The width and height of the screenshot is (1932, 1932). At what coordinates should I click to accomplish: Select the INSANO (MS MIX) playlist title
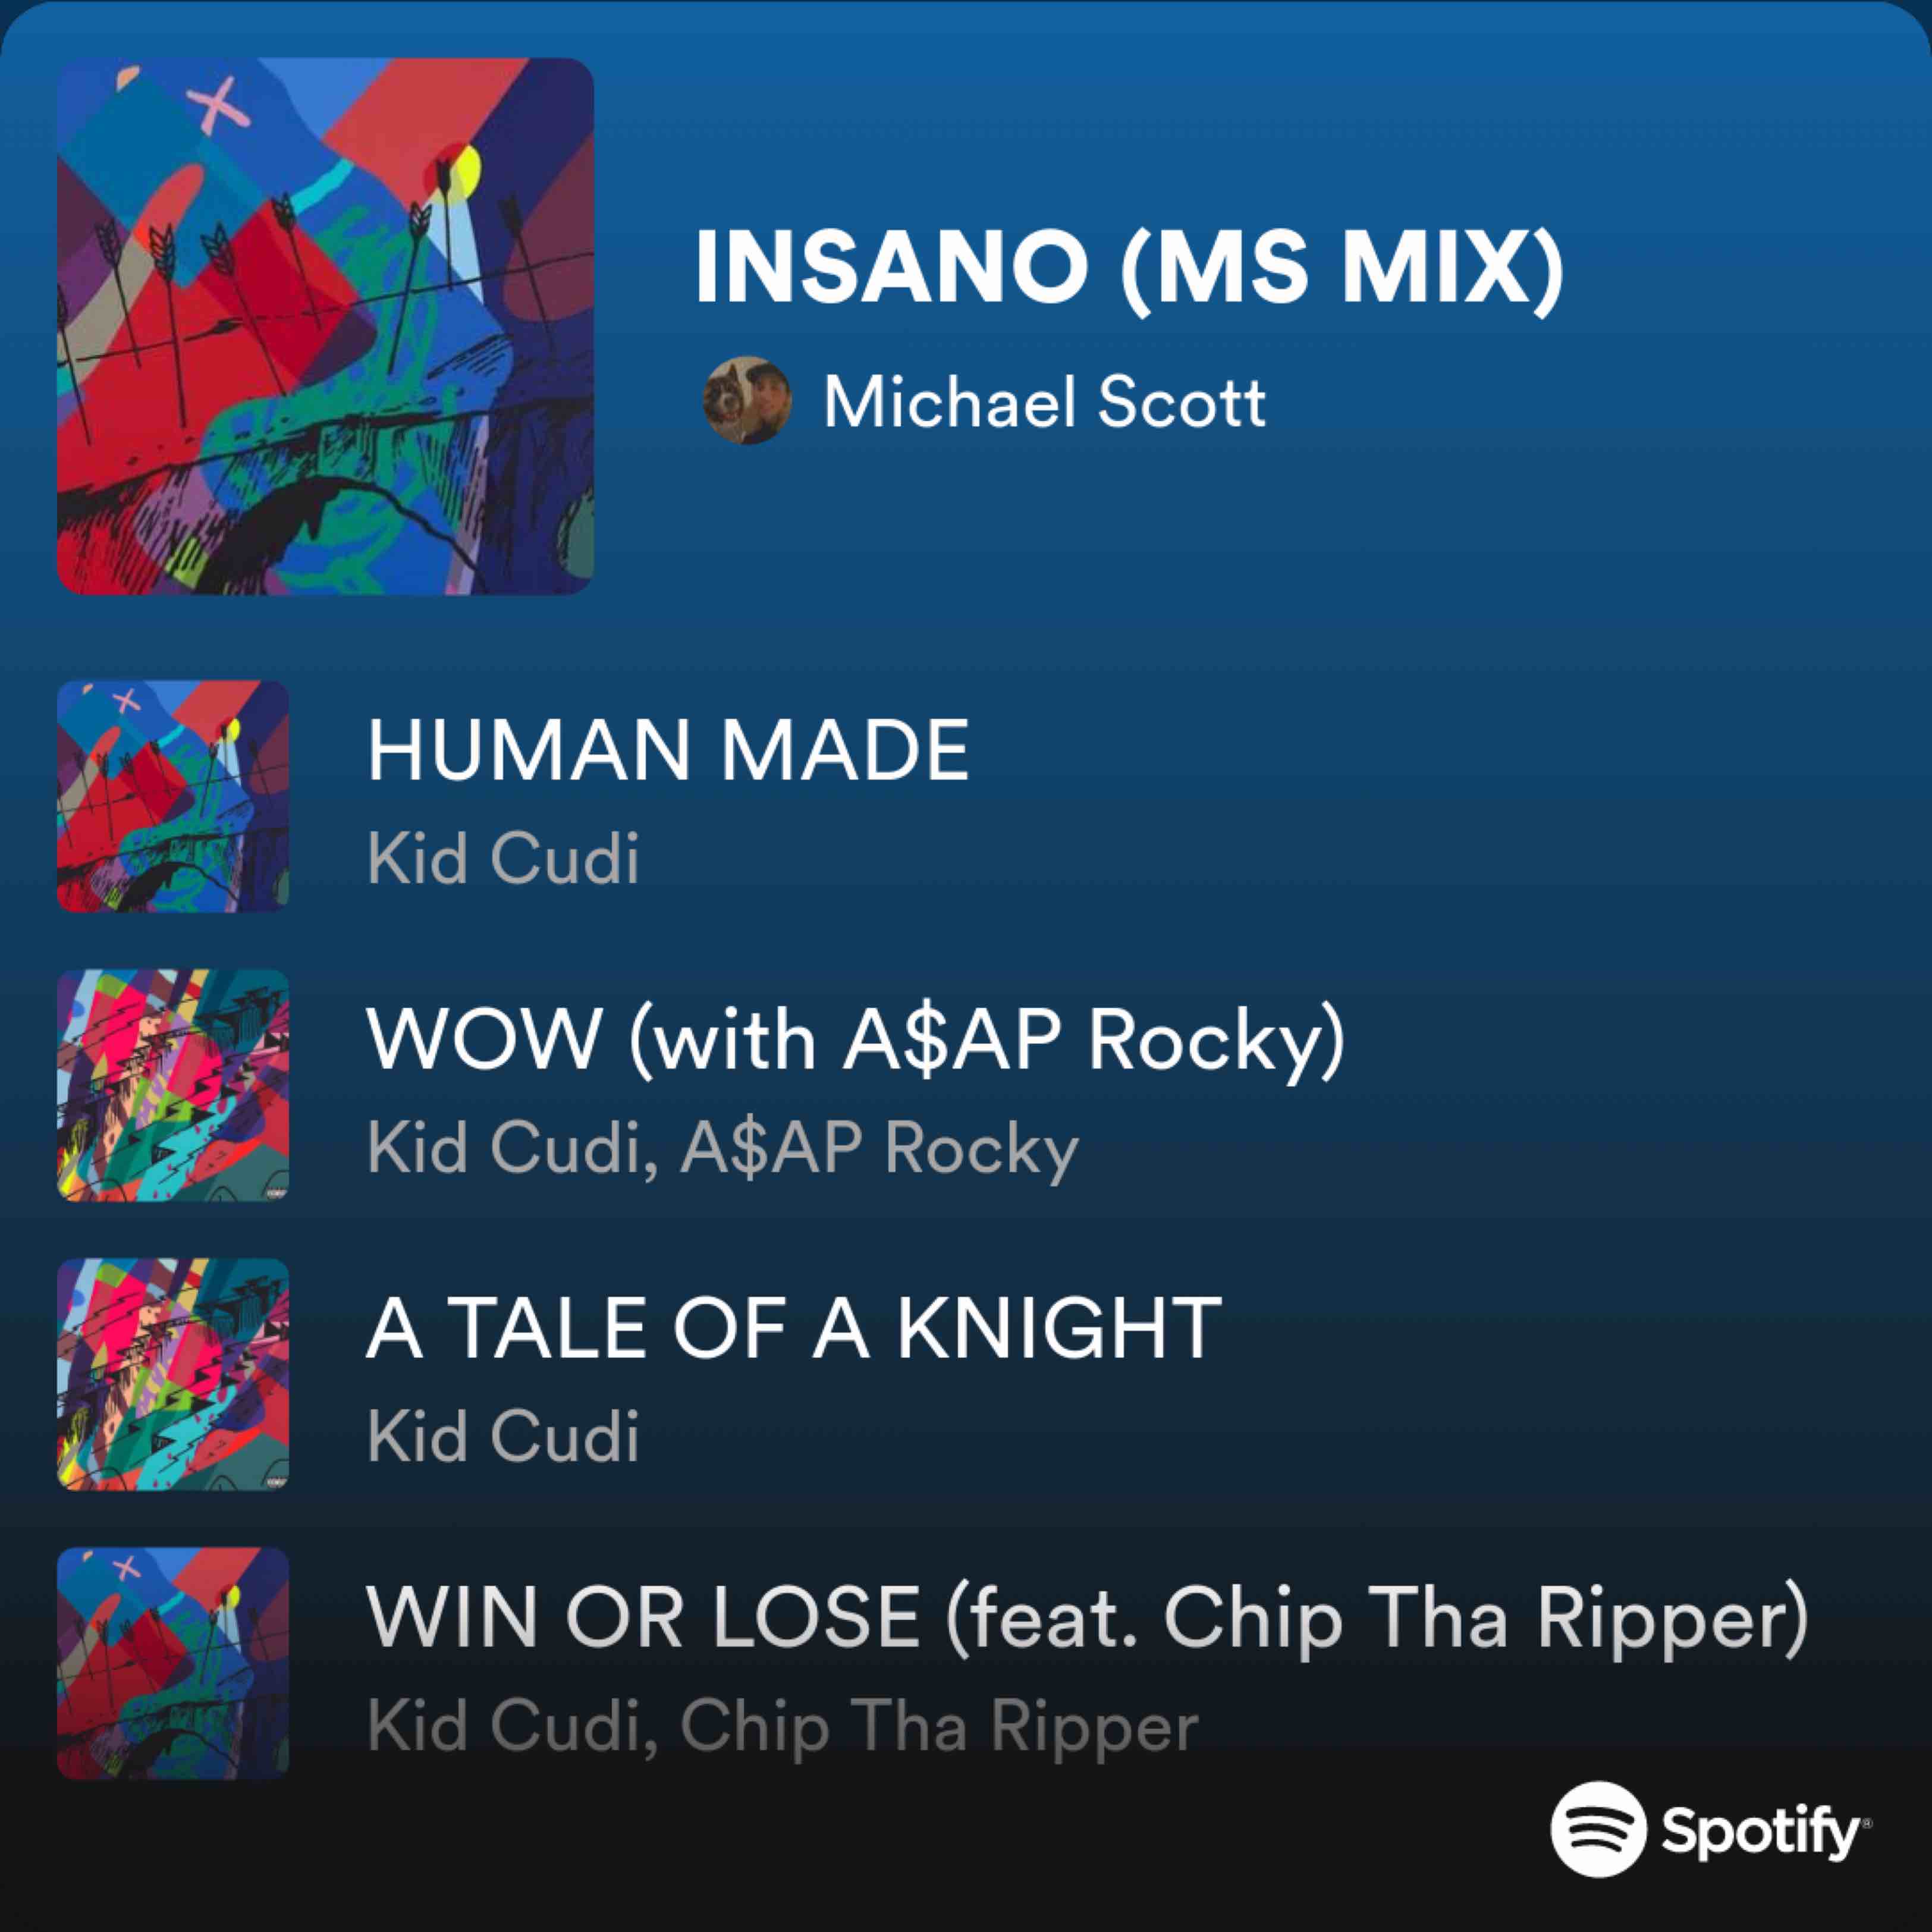click(x=1129, y=268)
